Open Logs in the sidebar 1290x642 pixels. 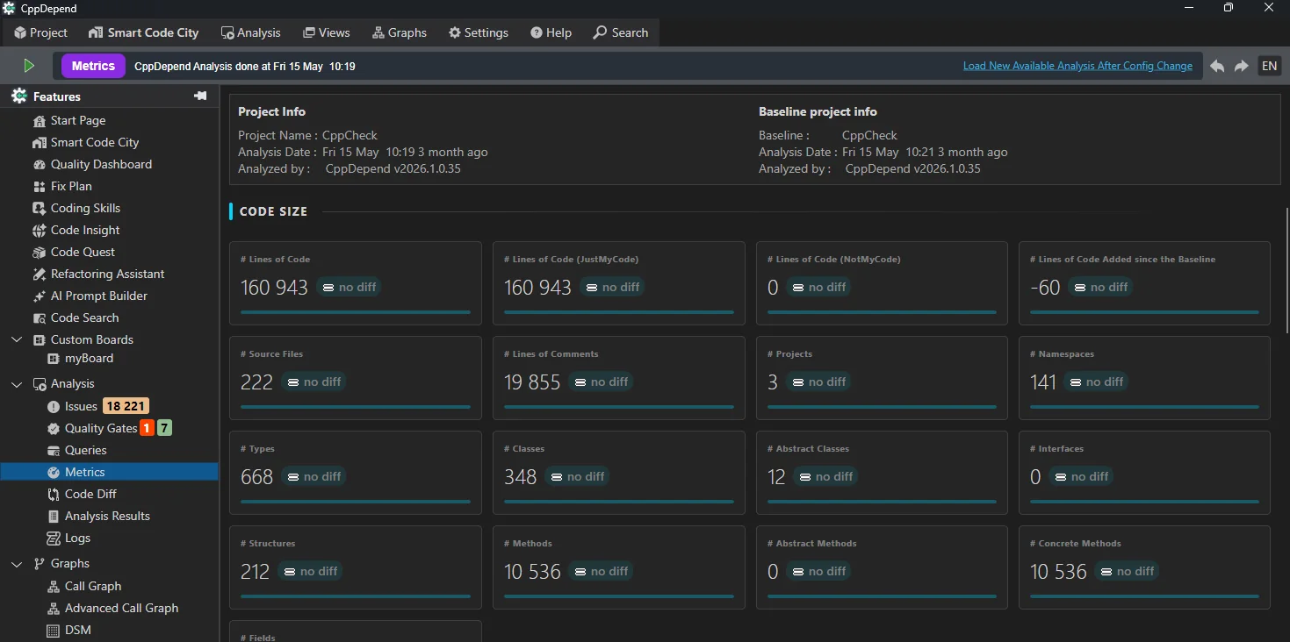[x=77, y=538]
